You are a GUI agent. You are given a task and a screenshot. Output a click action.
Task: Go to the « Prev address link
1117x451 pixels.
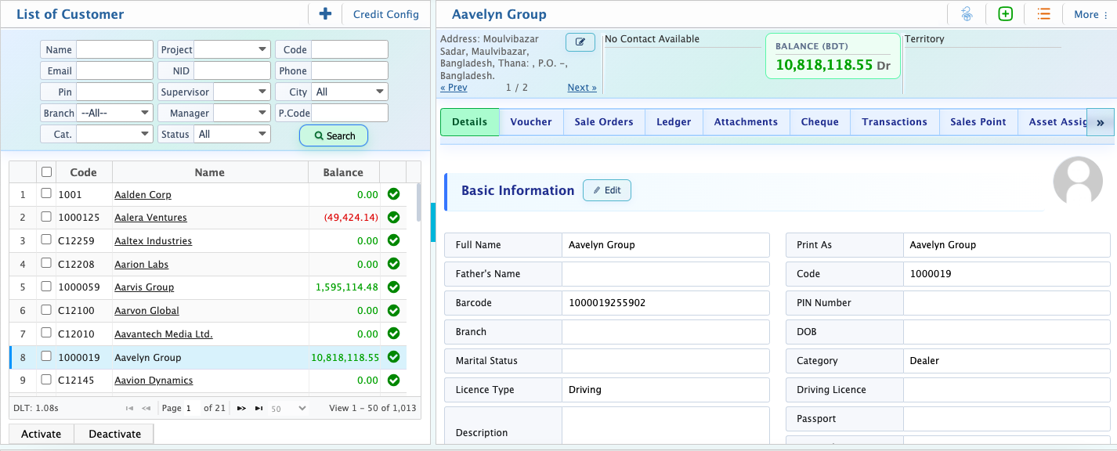pos(454,88)
